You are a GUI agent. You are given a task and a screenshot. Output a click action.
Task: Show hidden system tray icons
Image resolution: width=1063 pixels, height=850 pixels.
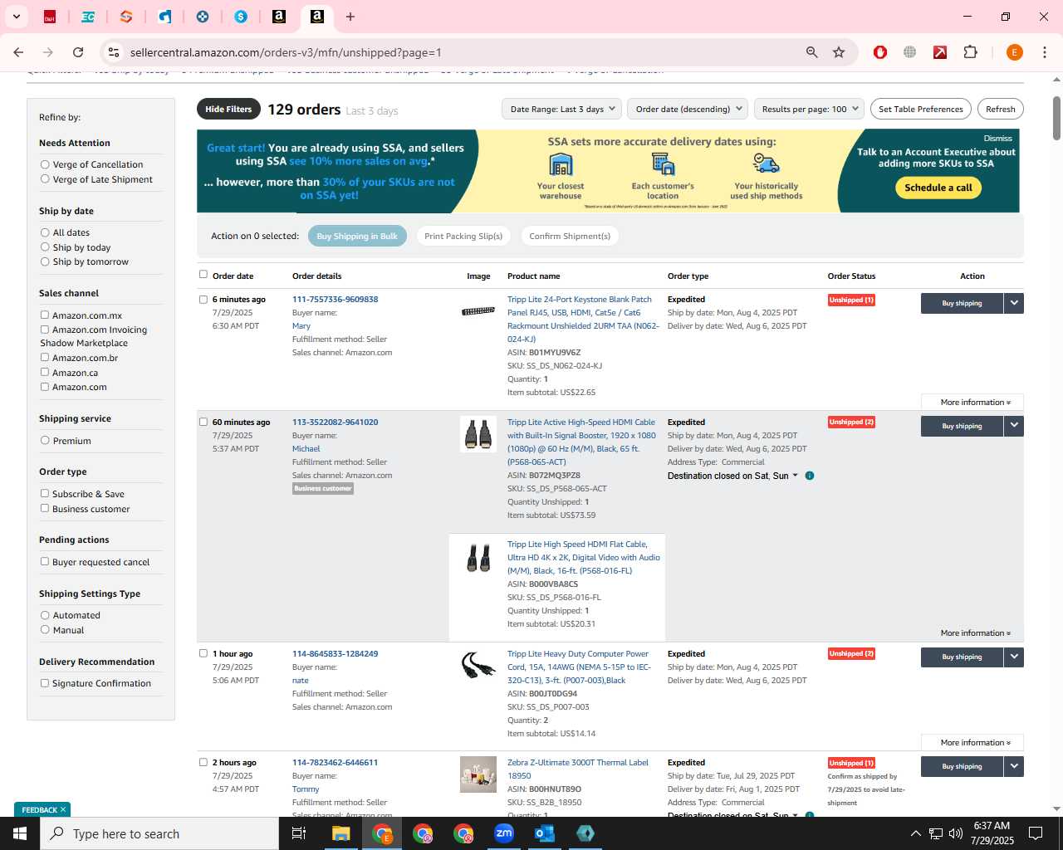coord(915,833)
